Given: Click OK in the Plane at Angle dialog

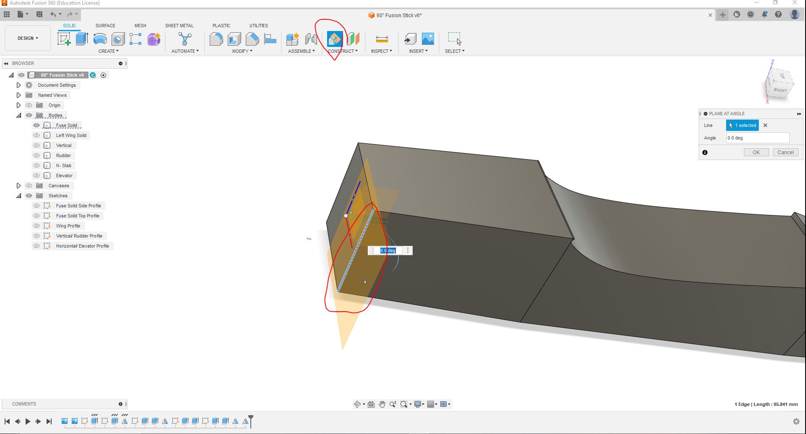Looking at the screenshot, I should click(756, 152).
